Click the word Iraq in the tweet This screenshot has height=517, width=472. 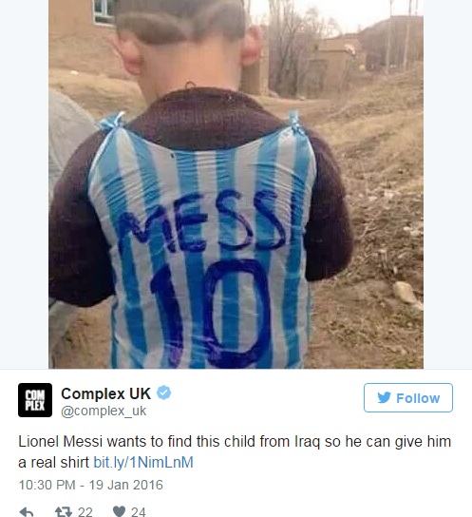coord(307,442)
